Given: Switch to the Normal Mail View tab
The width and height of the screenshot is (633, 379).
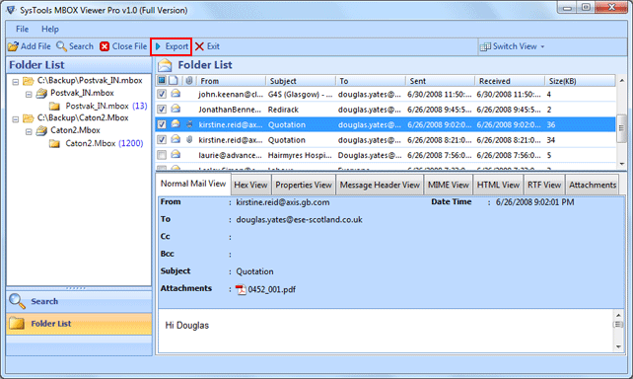Looking at the screenshot, I should [193, 184].
